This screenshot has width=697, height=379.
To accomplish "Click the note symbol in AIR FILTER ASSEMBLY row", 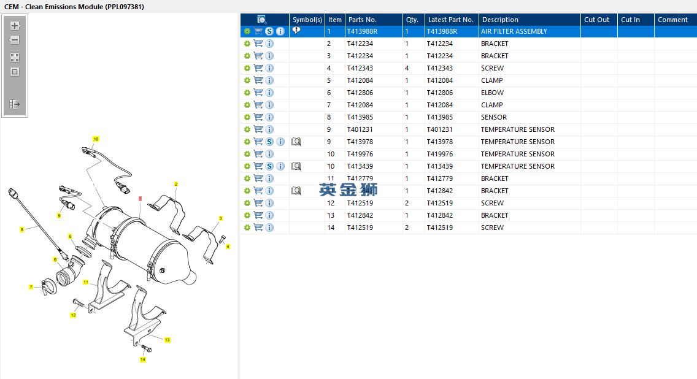I will tap(296, 31).
